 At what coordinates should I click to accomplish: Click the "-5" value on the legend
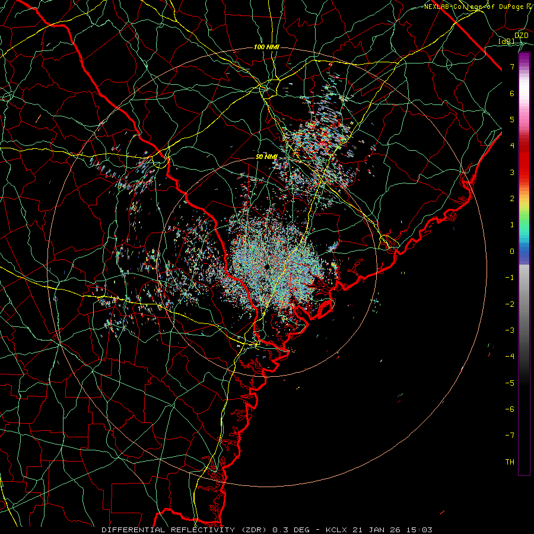point(510,383)
